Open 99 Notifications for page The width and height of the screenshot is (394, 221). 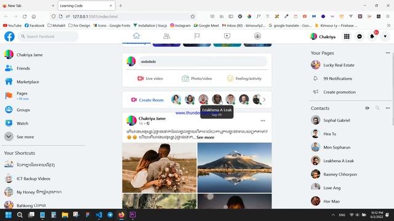[338, 79]
